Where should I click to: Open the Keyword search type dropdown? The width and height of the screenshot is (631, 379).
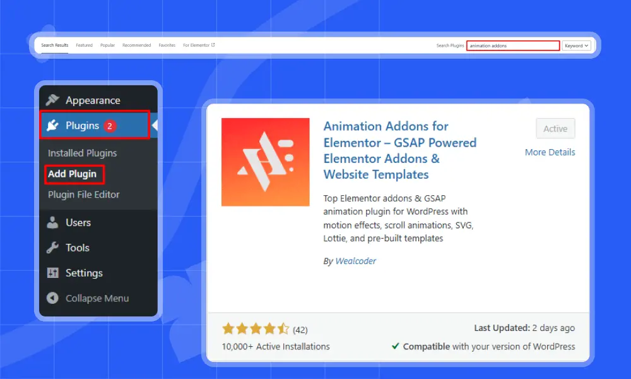pyautogui.click(x=577, y=45)
